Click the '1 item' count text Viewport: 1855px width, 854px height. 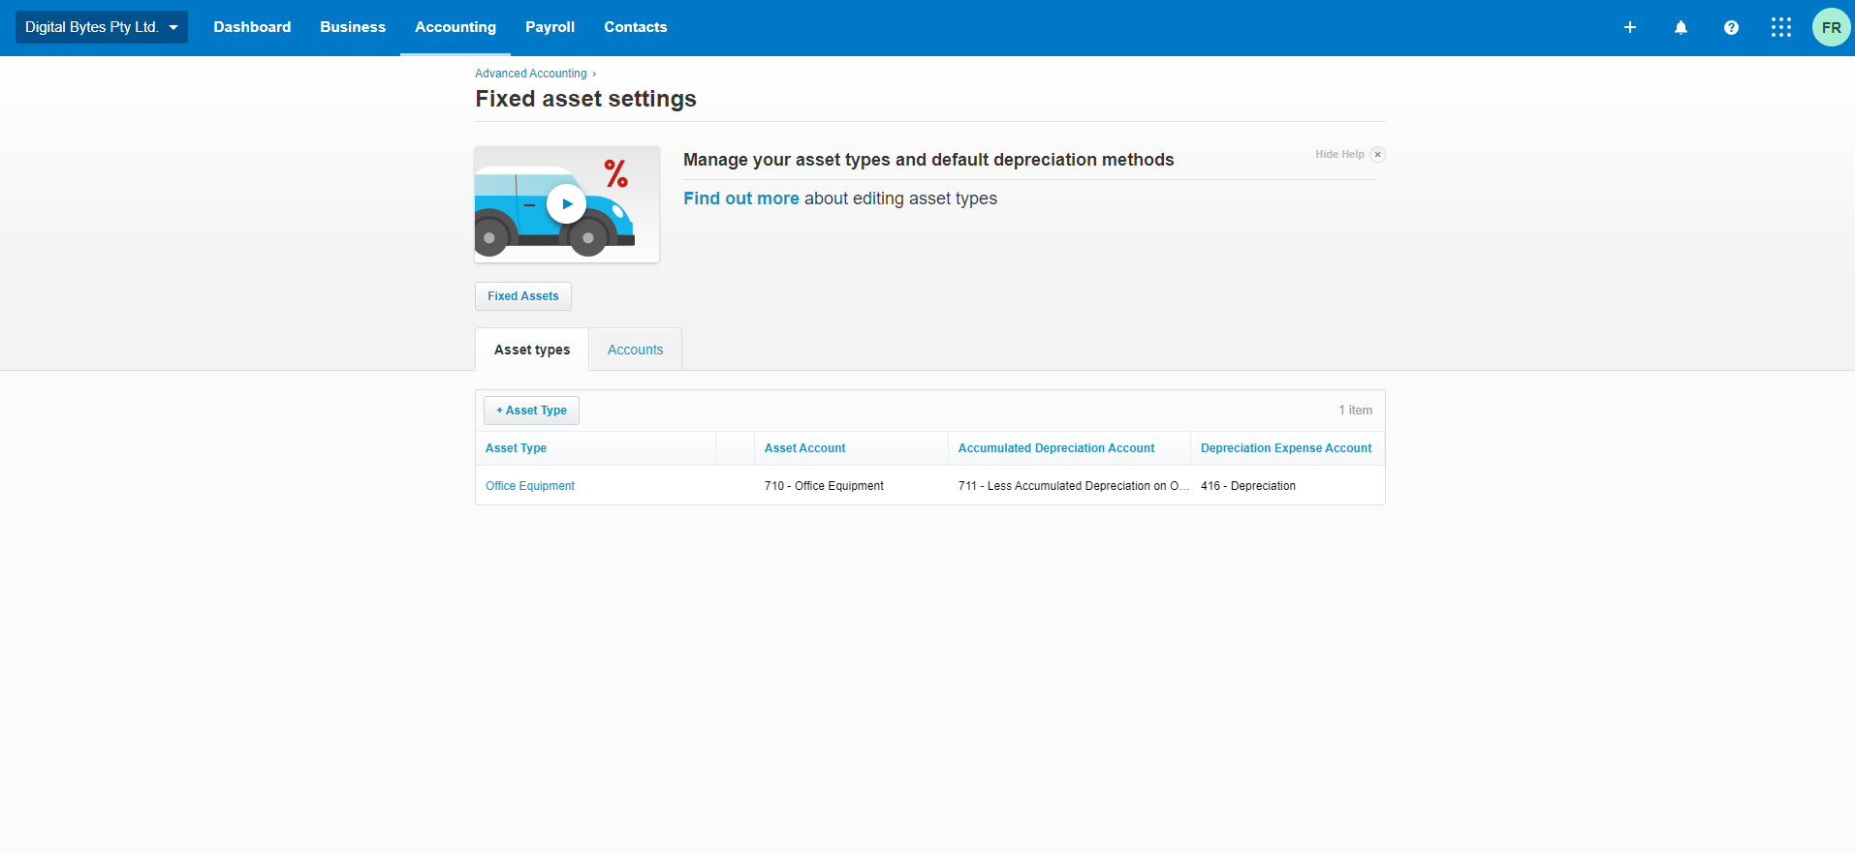[x=1355, y=411]
